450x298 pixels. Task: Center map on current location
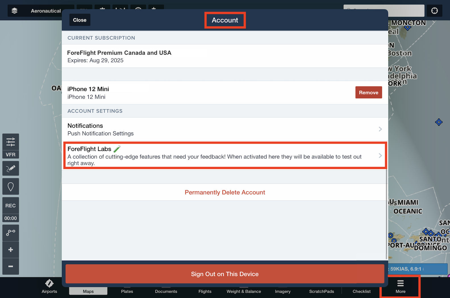pyautogui.click(x=434, y=11)
